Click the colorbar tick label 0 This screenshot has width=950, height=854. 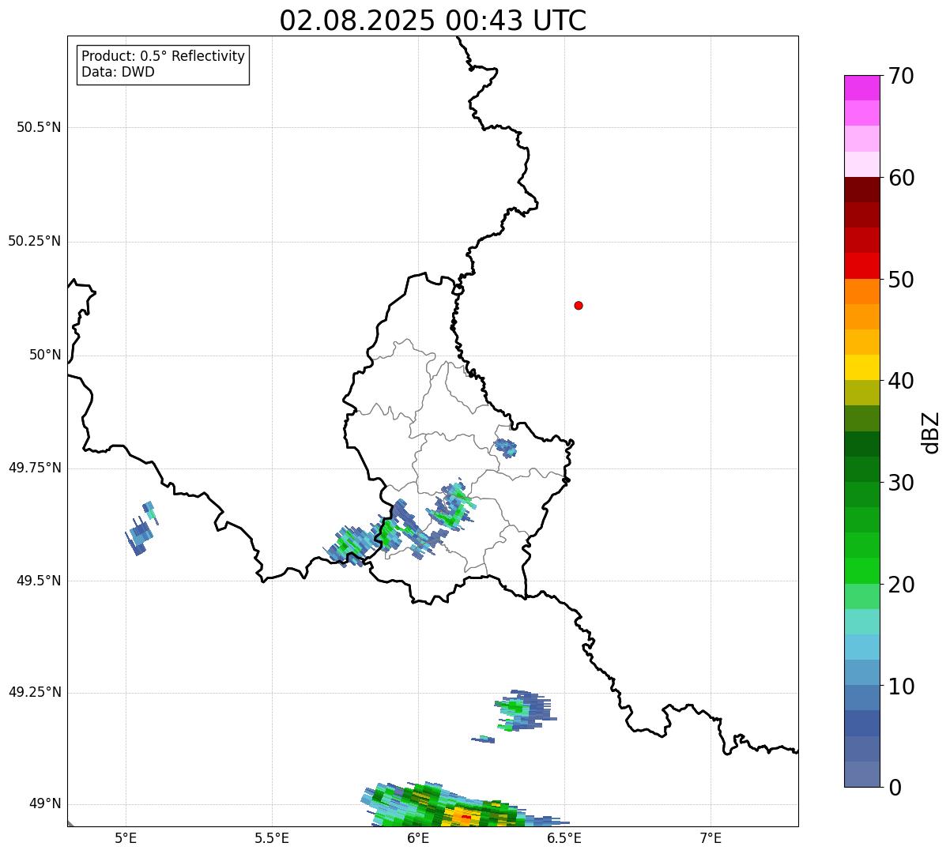[x=895, y=788]
